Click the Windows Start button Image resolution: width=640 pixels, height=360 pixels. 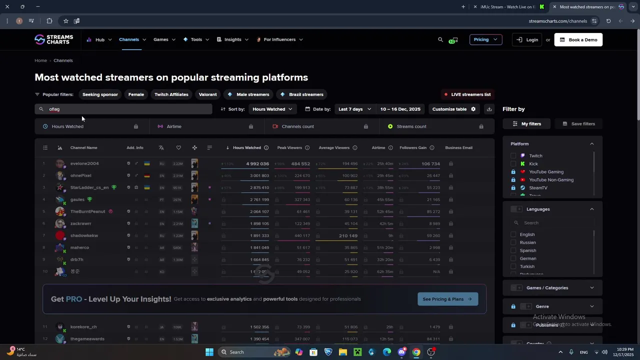pos(209,352)
